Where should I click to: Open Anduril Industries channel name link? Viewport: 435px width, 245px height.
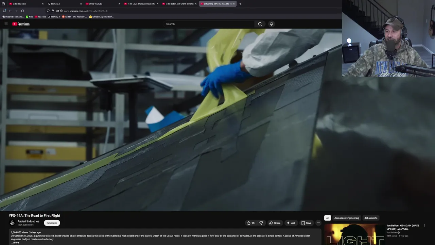pyautogui.click(x=28, y=221)
